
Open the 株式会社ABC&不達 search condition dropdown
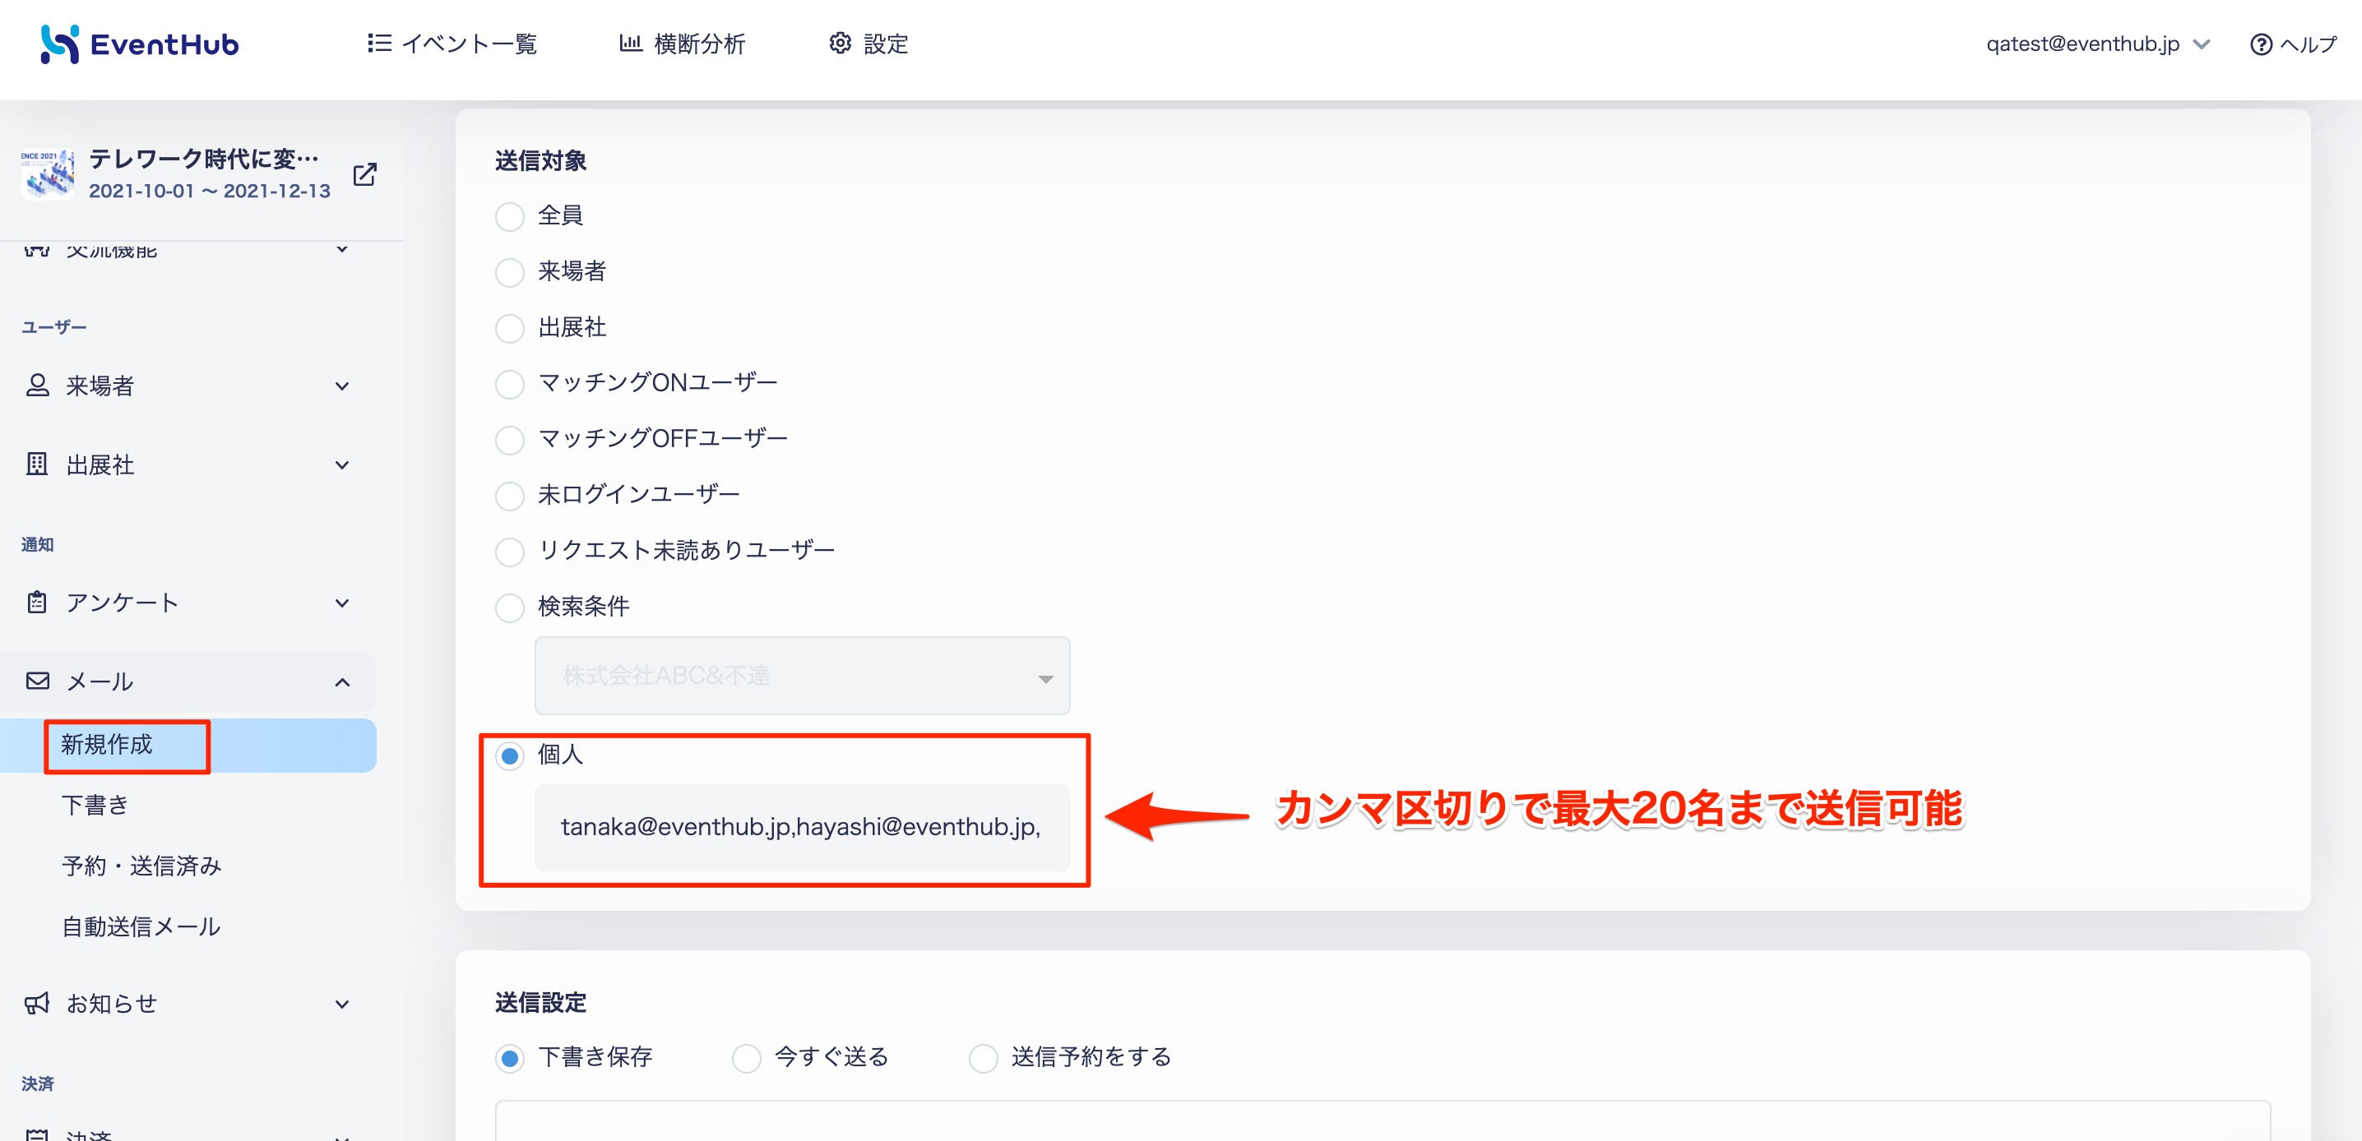803,676
